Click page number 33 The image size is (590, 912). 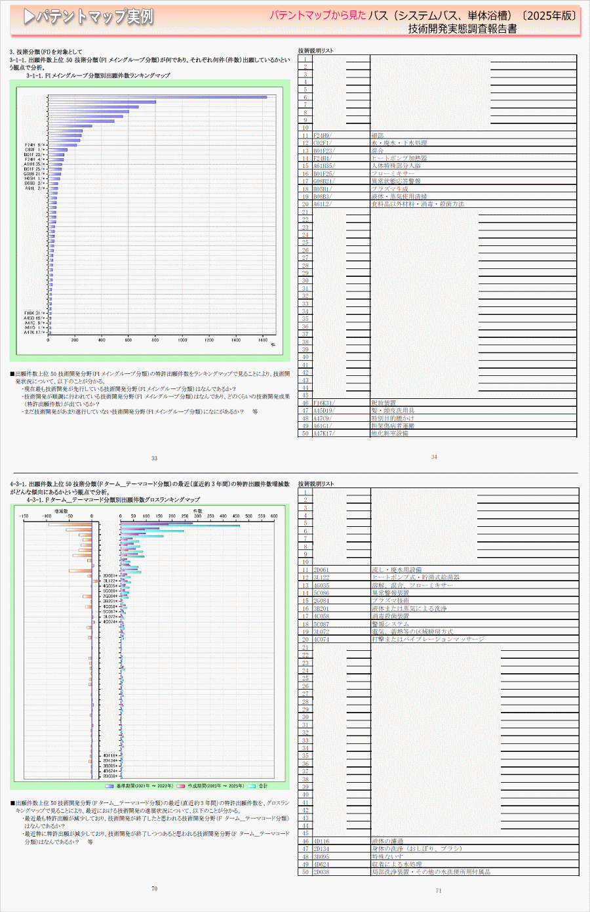154,458
